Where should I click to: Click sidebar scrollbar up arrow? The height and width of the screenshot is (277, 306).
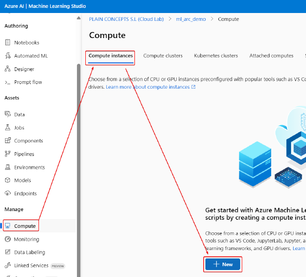[79, 18]
